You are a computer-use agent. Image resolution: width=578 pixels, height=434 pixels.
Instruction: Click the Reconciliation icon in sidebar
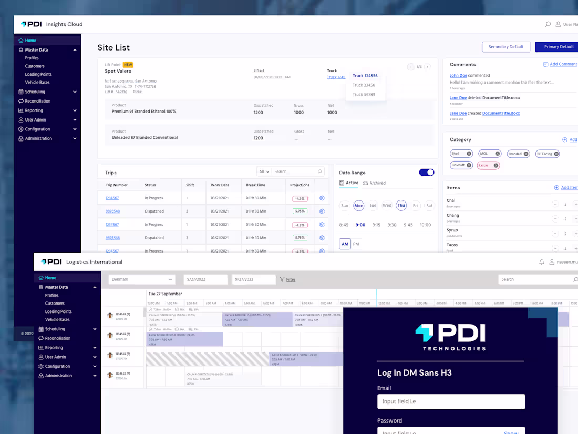(20, 101)
